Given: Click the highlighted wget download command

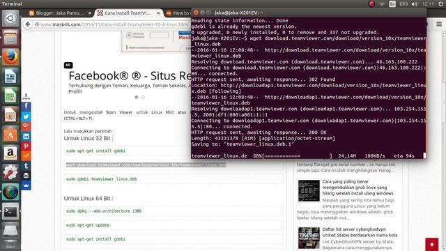Looking at the screenshot, I should (x=146, y=165).
